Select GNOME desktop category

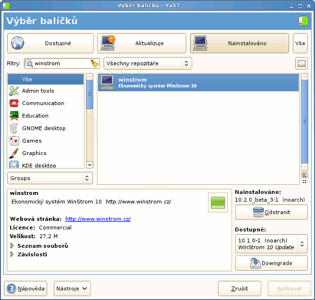point(46,128)
